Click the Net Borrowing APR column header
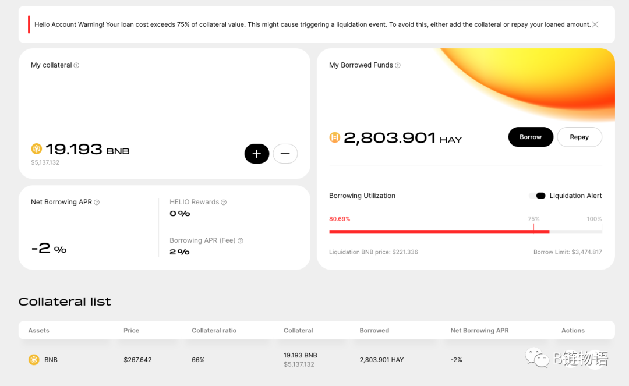 479,330
